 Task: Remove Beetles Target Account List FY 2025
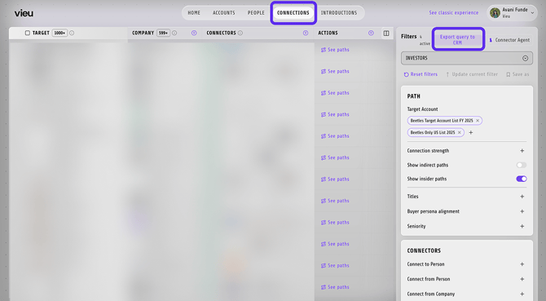pos(478,121)
